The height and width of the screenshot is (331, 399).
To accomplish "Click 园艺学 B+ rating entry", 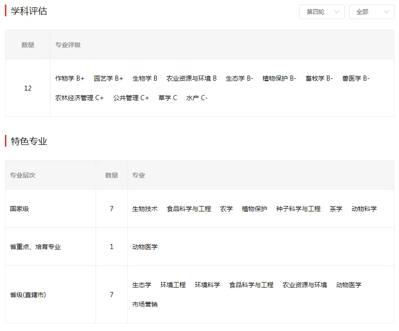I will coord(108,78).
